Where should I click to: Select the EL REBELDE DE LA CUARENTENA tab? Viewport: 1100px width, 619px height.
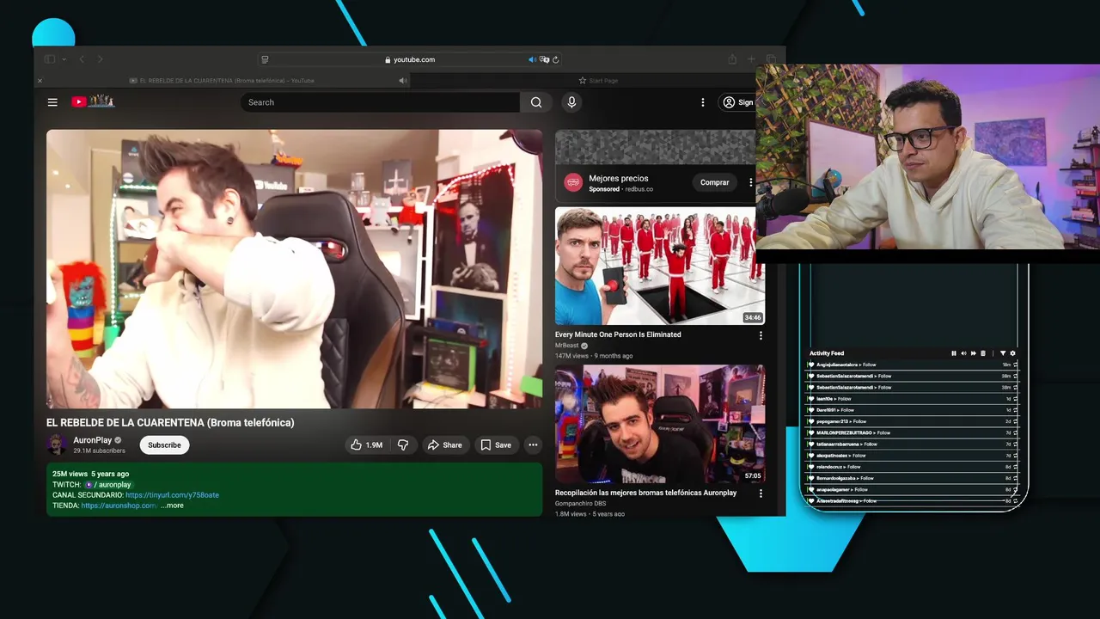click(x=222, y=81)
